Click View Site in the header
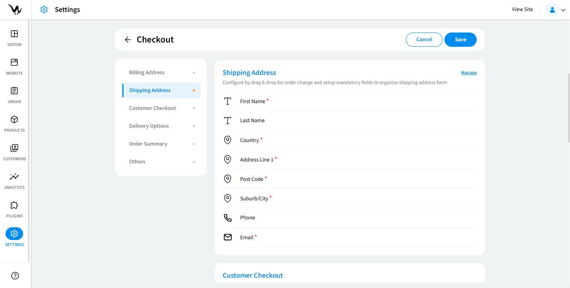 coord(522,10)
